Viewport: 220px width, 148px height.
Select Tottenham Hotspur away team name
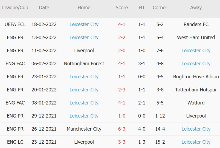coord(196,90)
